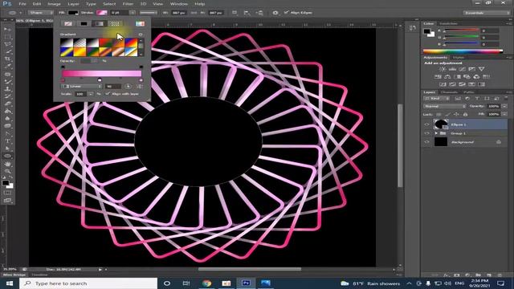Open the Normal blend mode dropdown
This screenshot has width=514, height=289.
(x=444, y=106)
